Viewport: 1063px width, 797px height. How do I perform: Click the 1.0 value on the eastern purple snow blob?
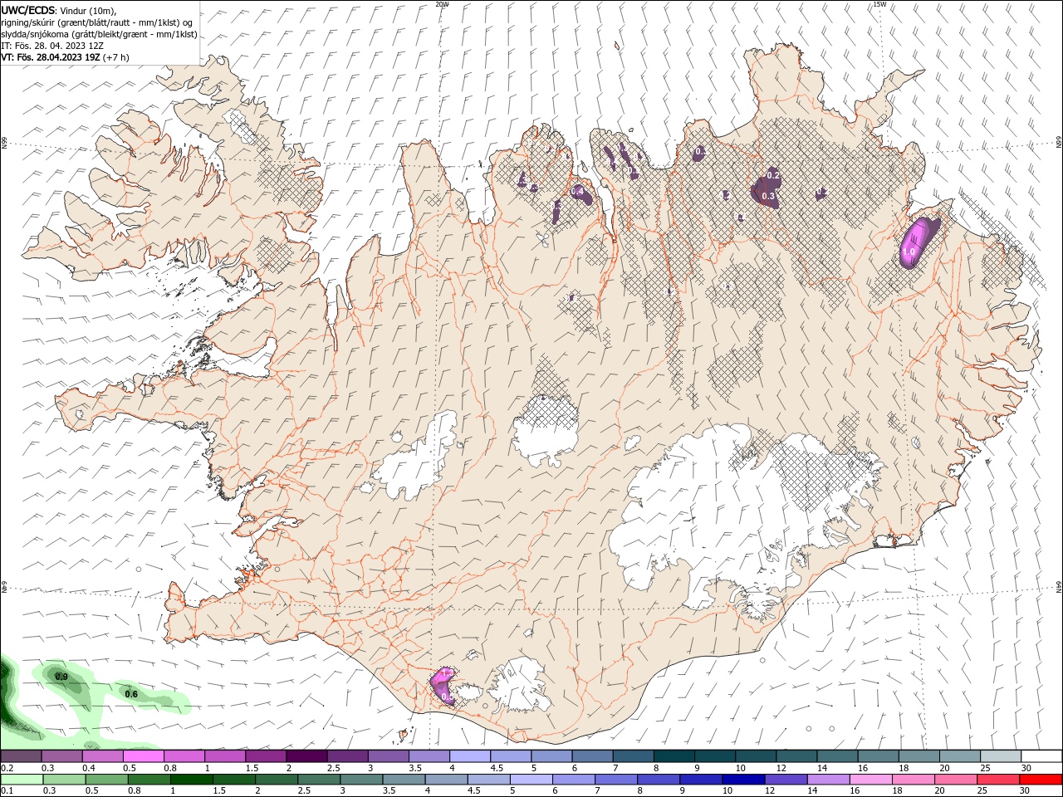click(909, 252)
